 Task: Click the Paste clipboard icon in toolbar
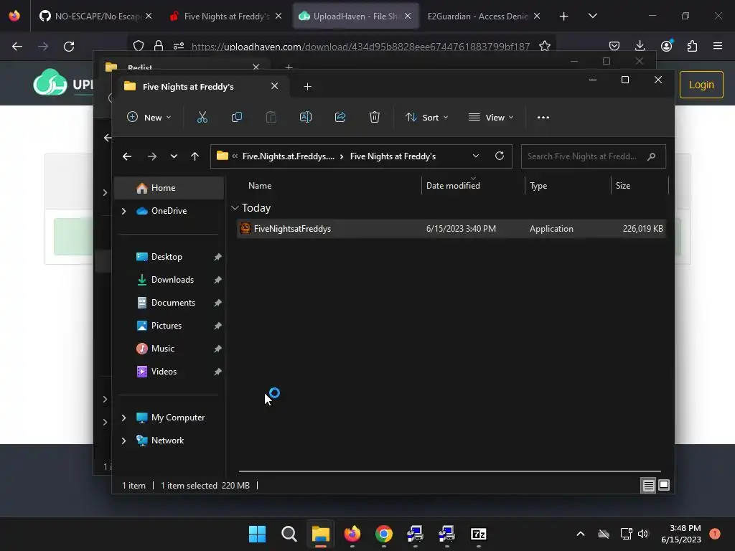click(271, 117)
